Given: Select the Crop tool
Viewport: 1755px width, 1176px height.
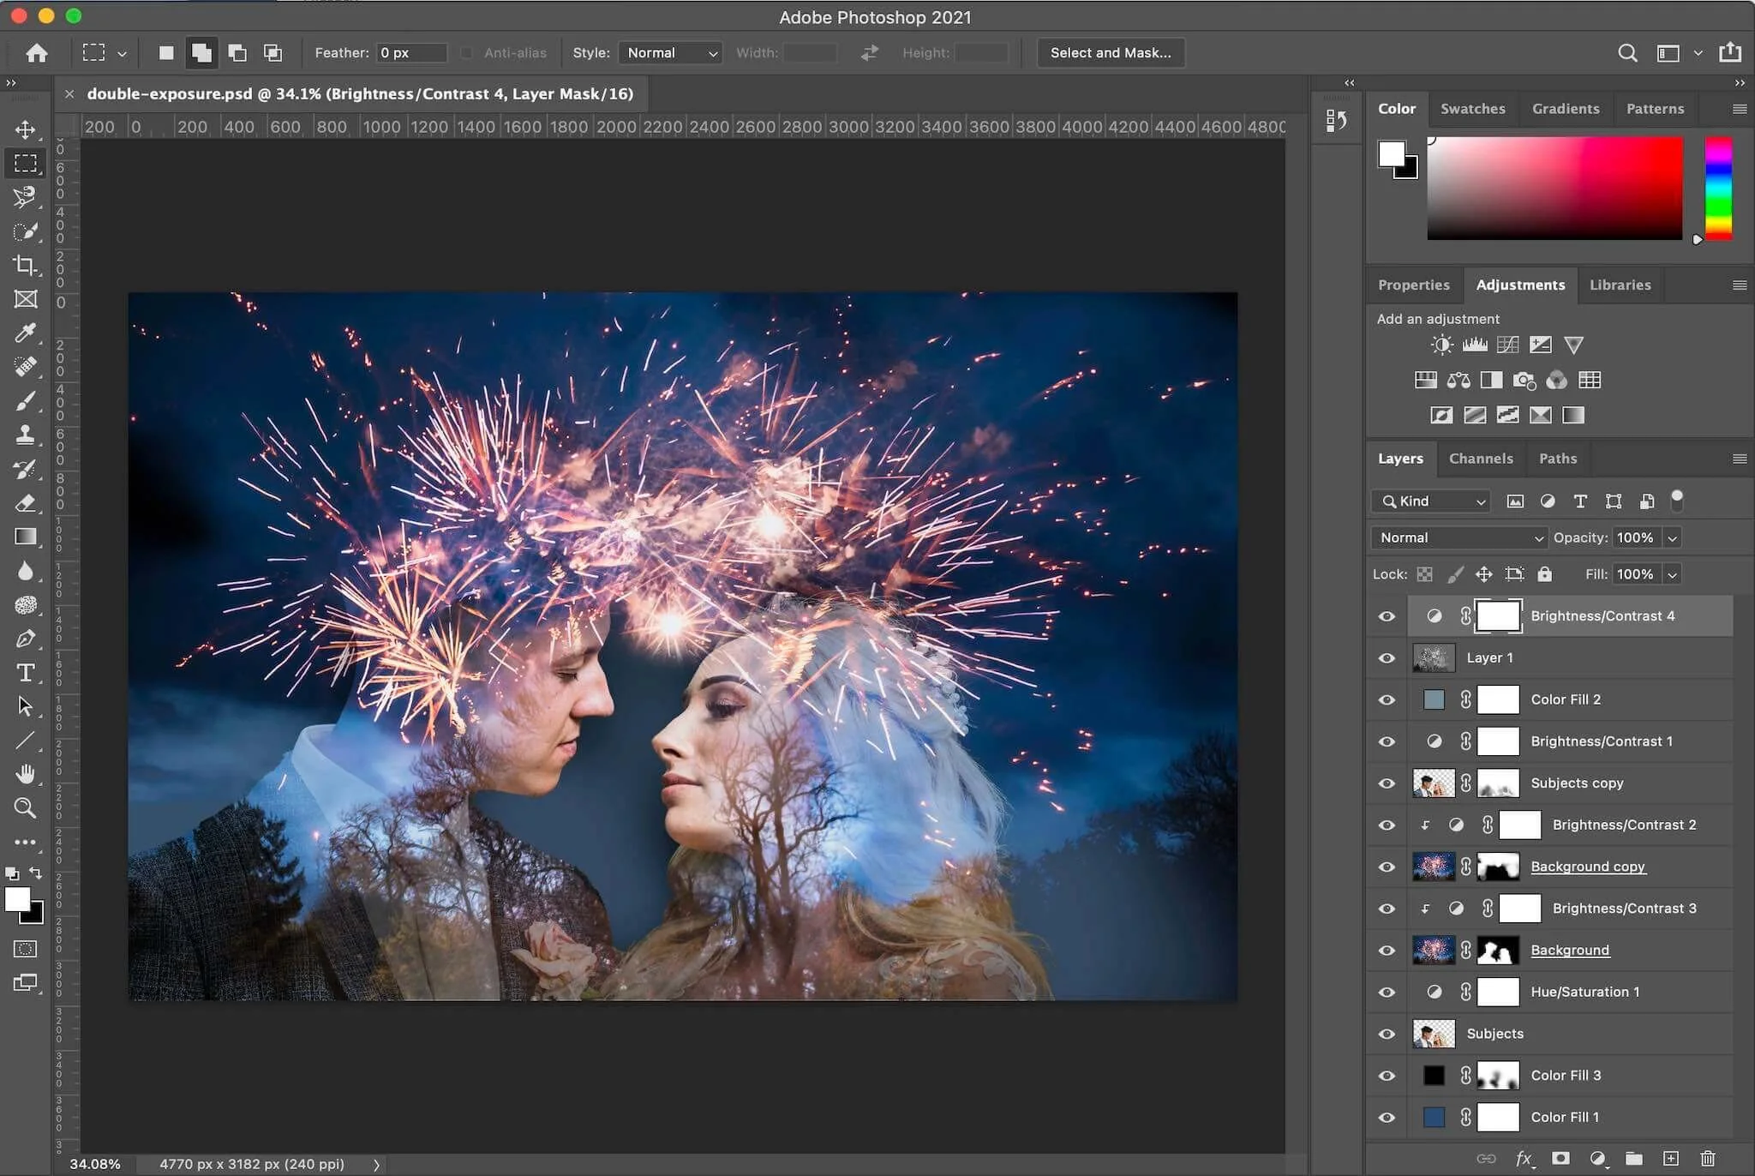Looking at the screenshot, I should click(25, 265).
